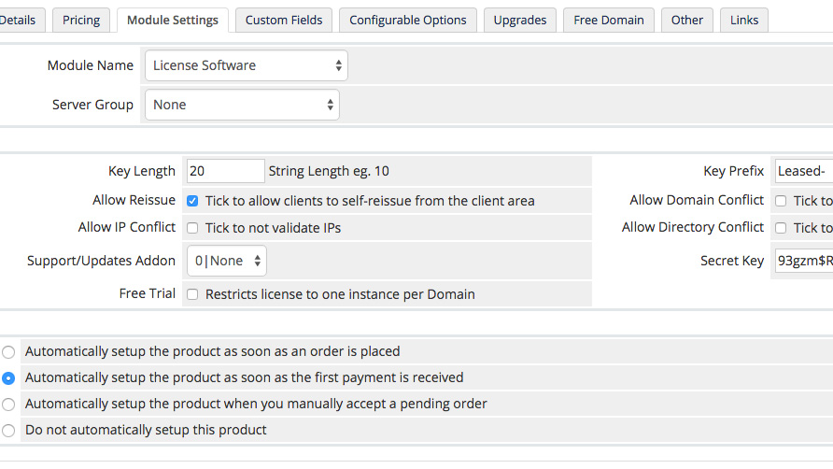Tick the Free Trial checkbox

click(192, 294)
